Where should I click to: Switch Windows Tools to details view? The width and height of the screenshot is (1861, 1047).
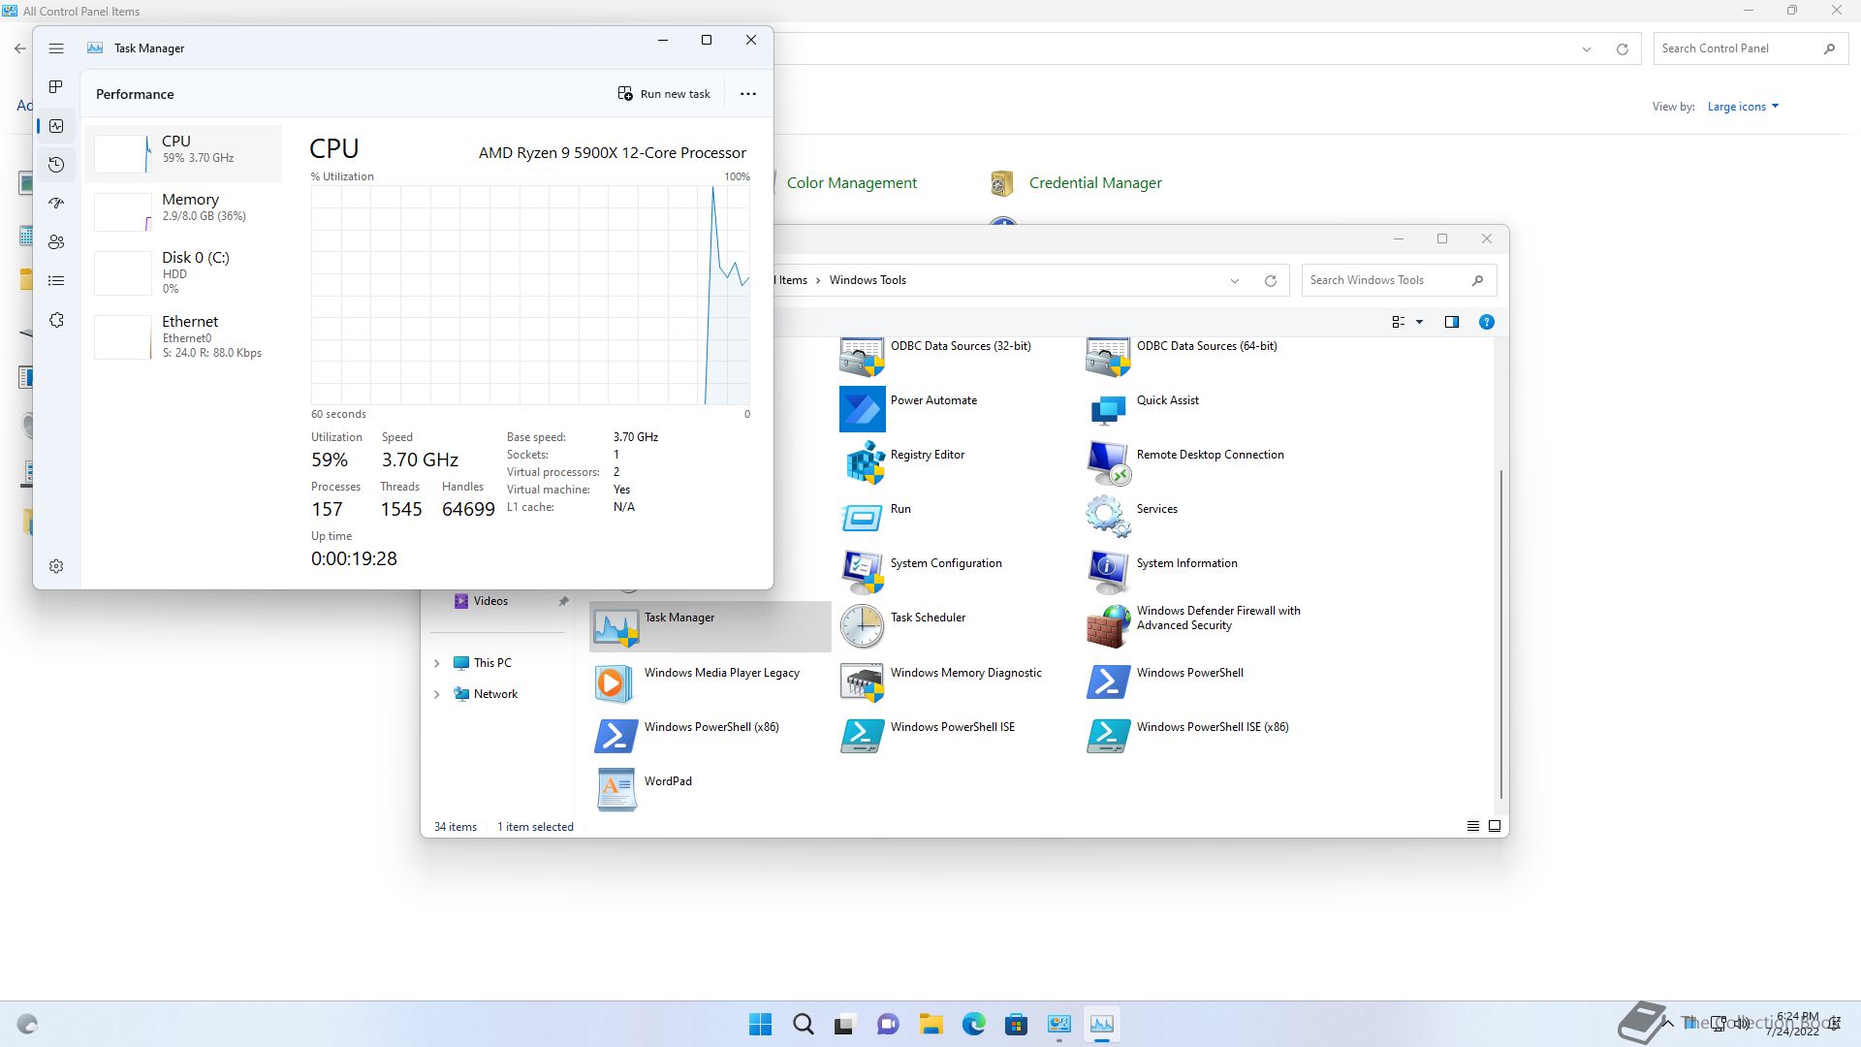(x=1473, y=826)
